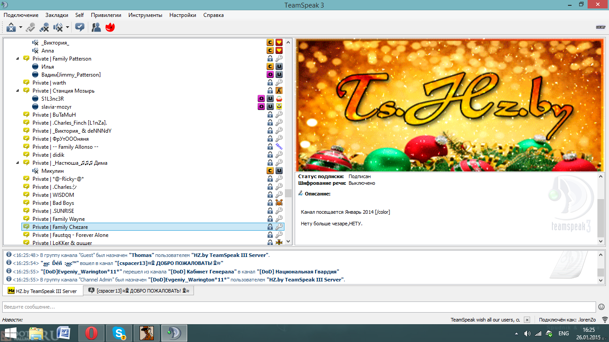
Task: Click the chat log down scroll arrow
Action: click(601, 281)
